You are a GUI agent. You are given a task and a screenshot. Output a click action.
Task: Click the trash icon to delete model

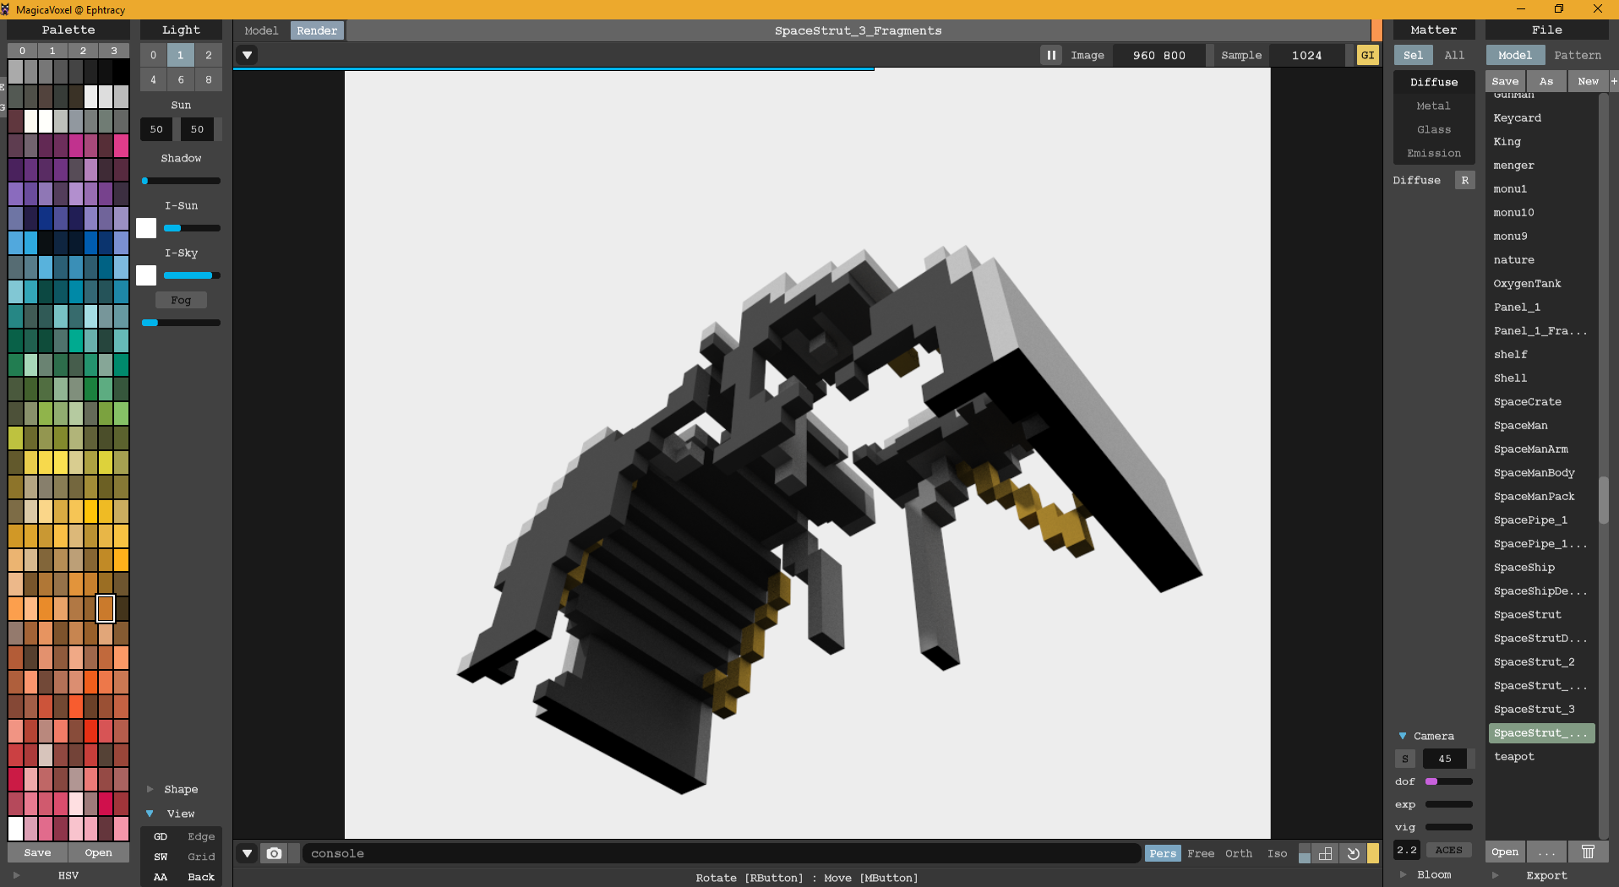1588,852
